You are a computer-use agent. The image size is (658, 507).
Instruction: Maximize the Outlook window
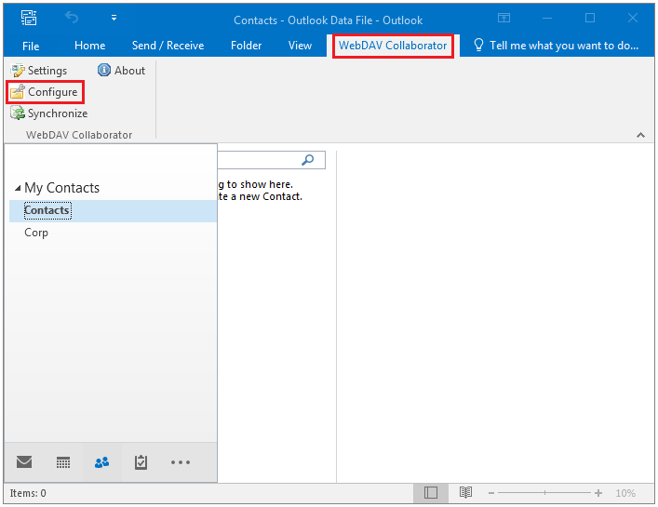(590, 18)
